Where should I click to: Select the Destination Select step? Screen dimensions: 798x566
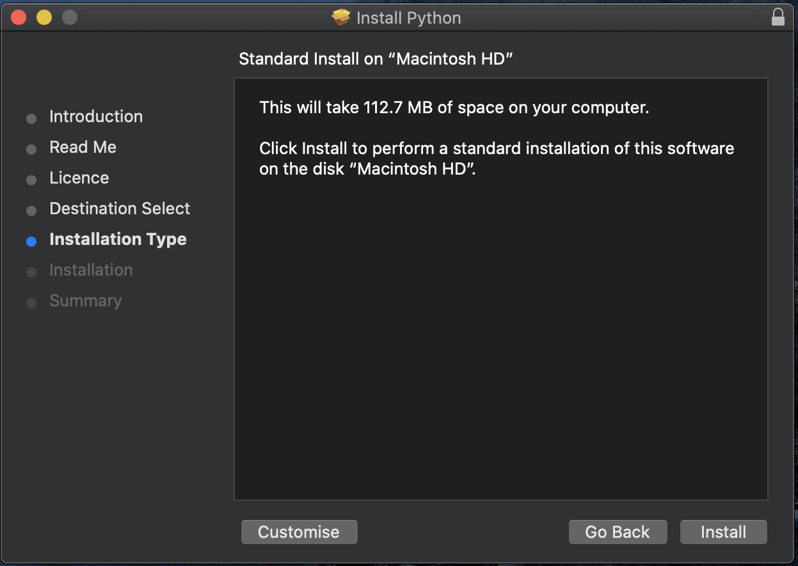coord(120,208)
